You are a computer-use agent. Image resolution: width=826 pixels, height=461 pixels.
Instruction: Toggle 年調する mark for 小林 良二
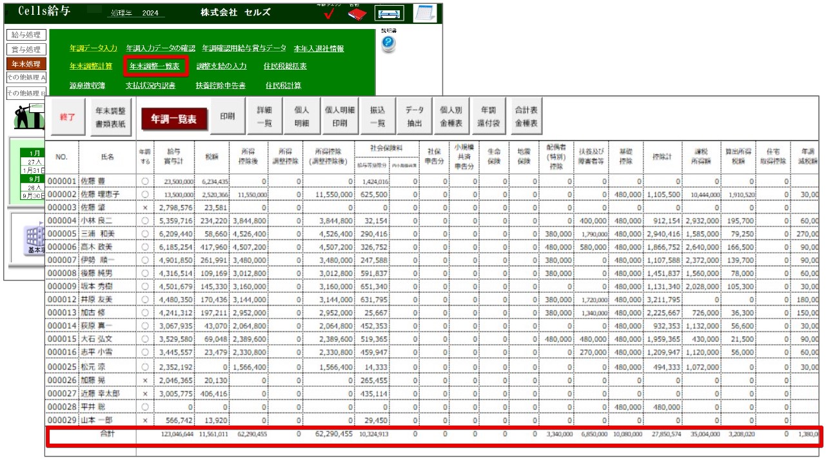pyautogui.click(x=145, y=221)
